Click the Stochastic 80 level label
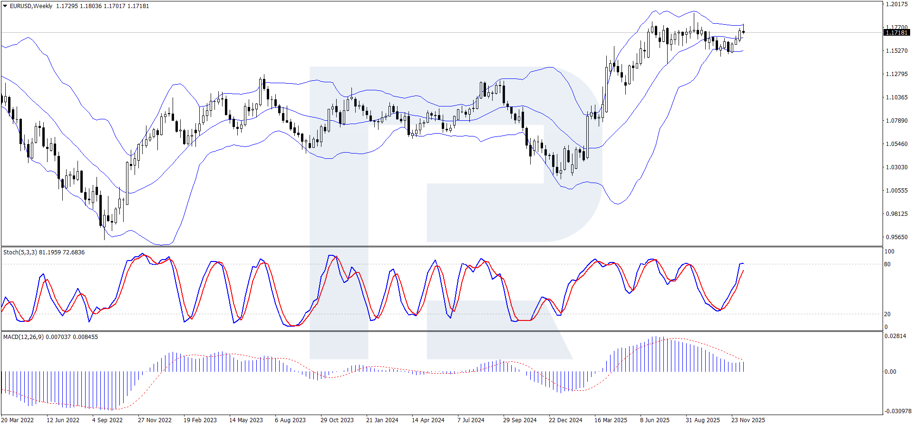The image size is (913, 426). pos(887,264)
